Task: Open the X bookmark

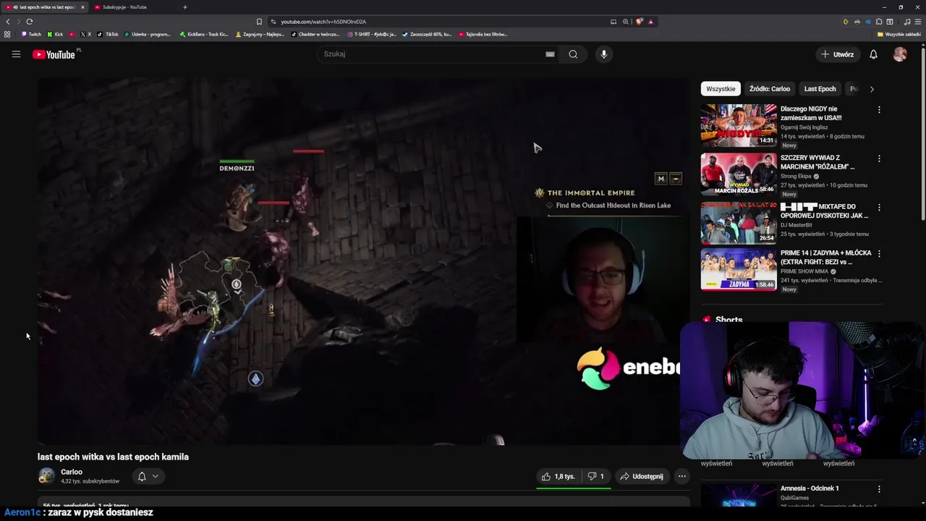Action: (85, 34)
